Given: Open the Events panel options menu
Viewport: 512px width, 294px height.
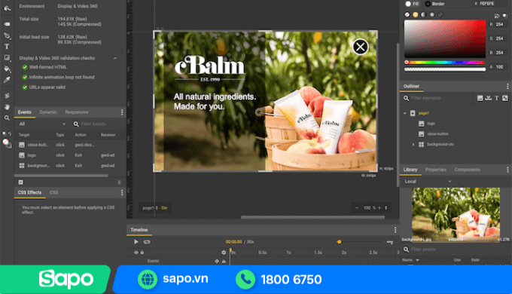Looking at the screenshot, I should [122, 112].
